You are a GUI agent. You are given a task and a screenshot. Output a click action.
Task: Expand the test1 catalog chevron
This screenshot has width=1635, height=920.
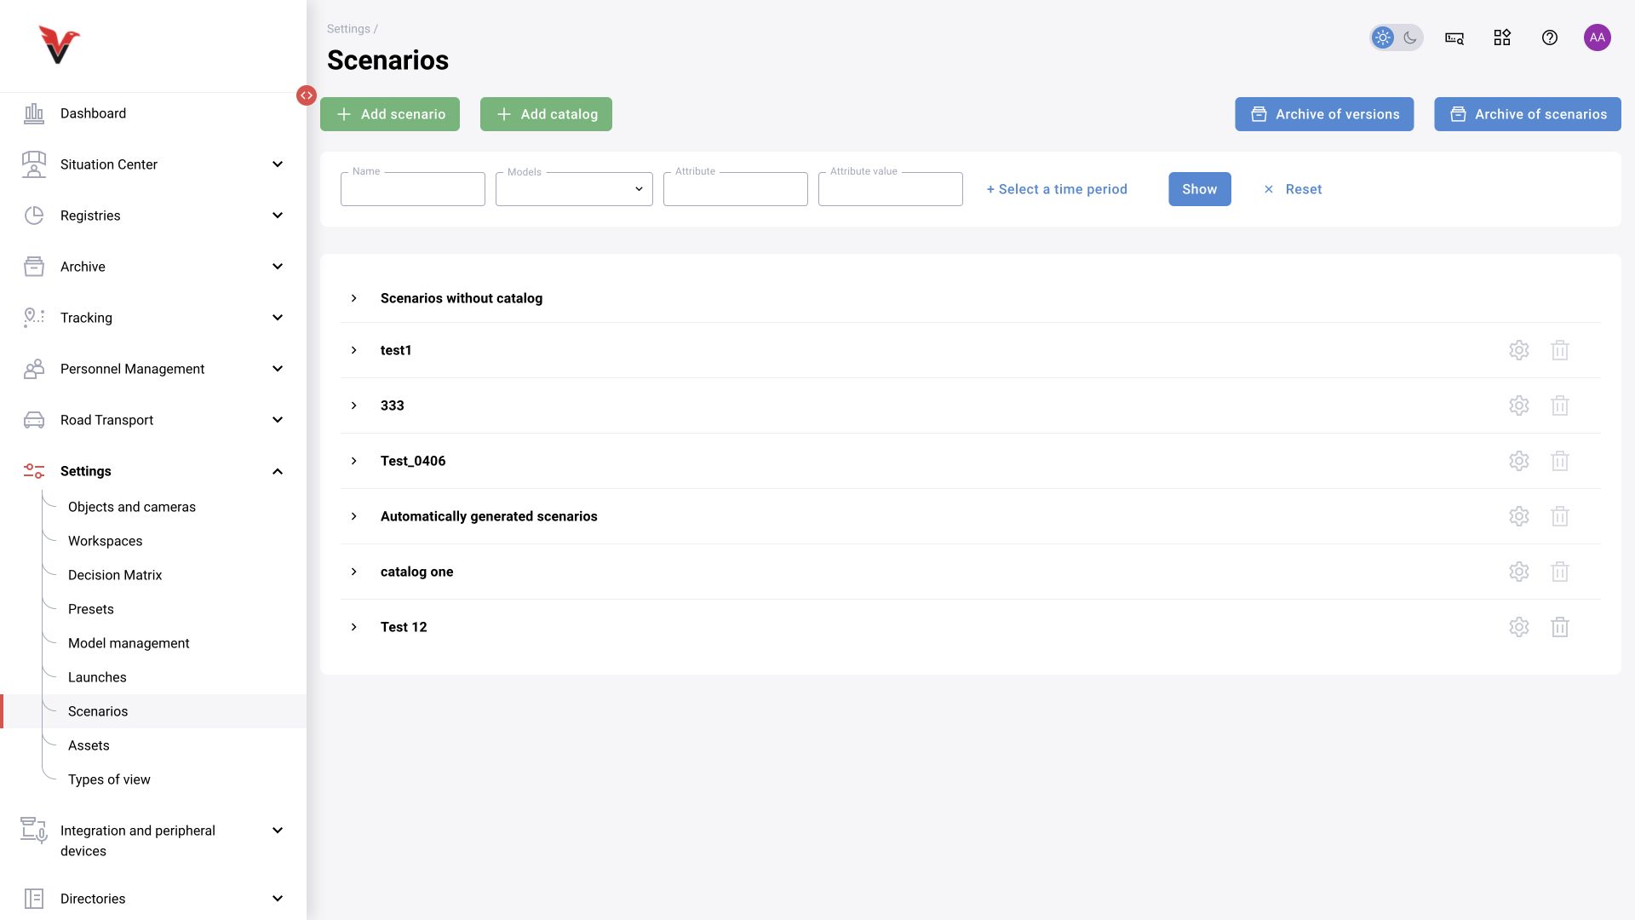(354, 350)
